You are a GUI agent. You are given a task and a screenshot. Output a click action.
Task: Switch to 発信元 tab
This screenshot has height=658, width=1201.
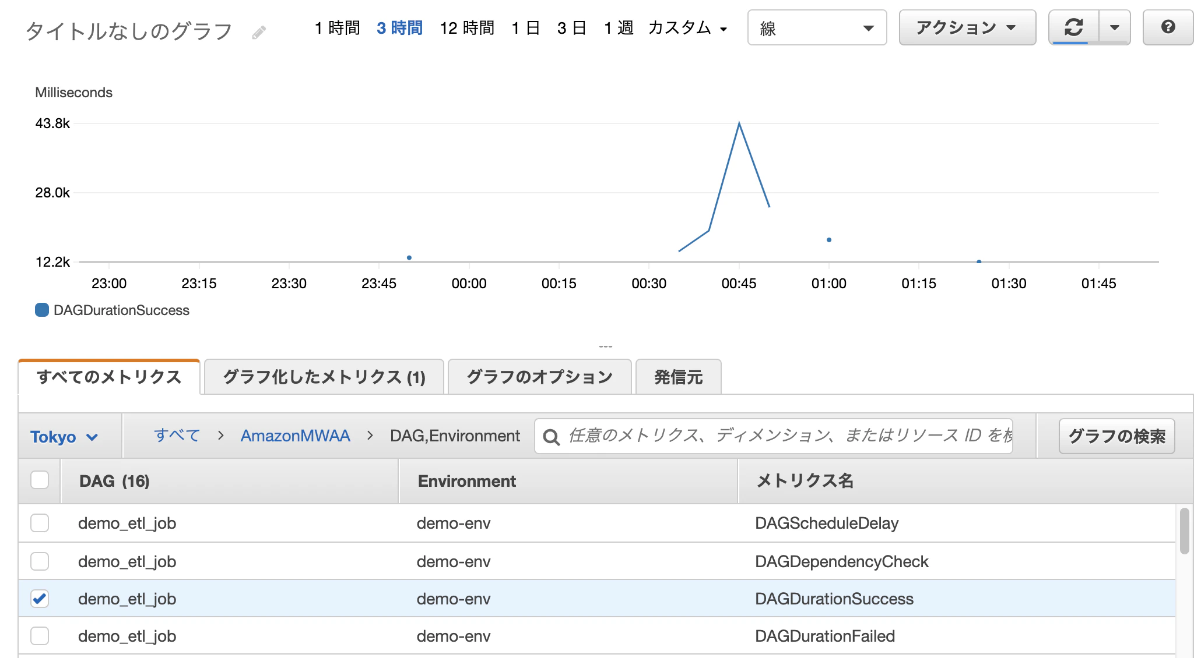click(x=679, y=377)
